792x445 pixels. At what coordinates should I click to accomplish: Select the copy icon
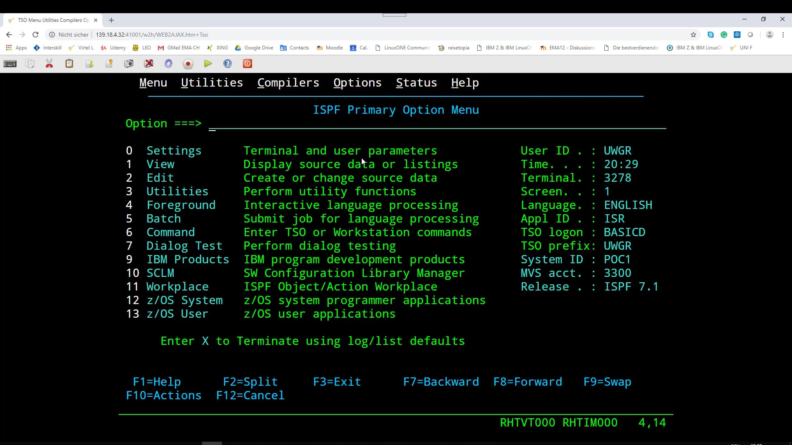tap(30, 63)
